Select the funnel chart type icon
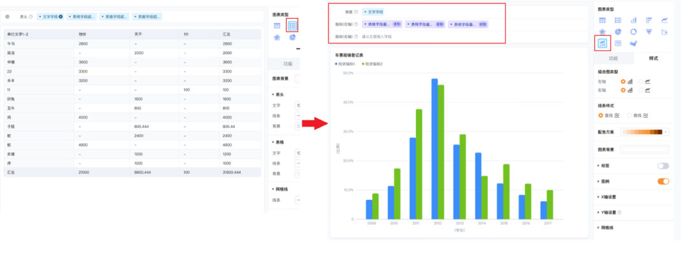This screenshot has width=688, height=254. 649,32
